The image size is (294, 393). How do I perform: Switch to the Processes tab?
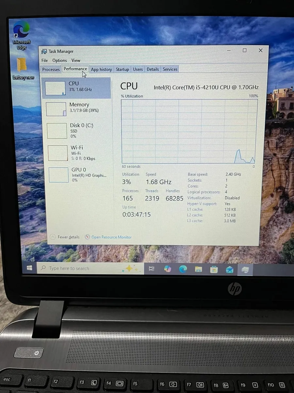point(51,69)
